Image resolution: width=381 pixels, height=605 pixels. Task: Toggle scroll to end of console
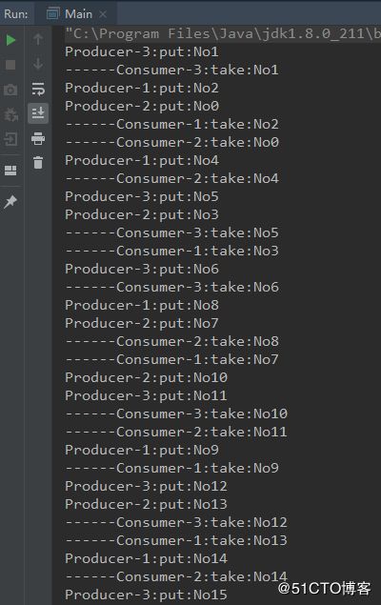(x=38, y=113)
